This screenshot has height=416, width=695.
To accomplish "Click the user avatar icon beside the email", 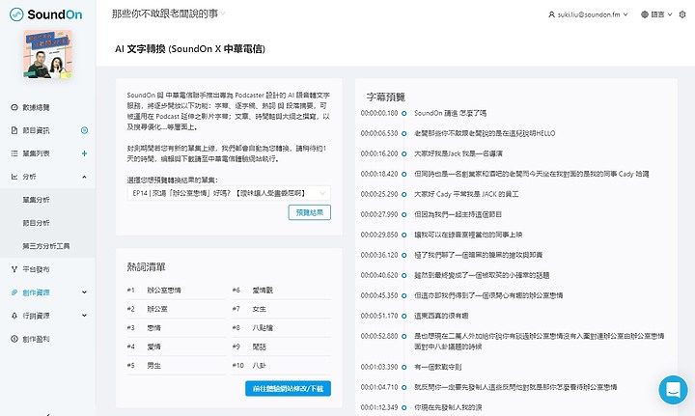I will [551, 14].
